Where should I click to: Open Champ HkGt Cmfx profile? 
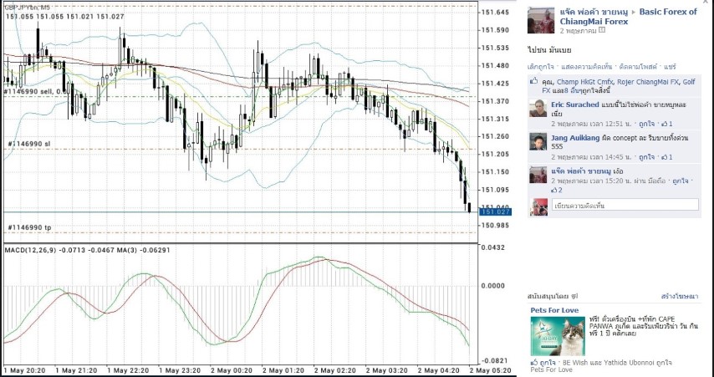pyautogui.click(x=584, y=82)
